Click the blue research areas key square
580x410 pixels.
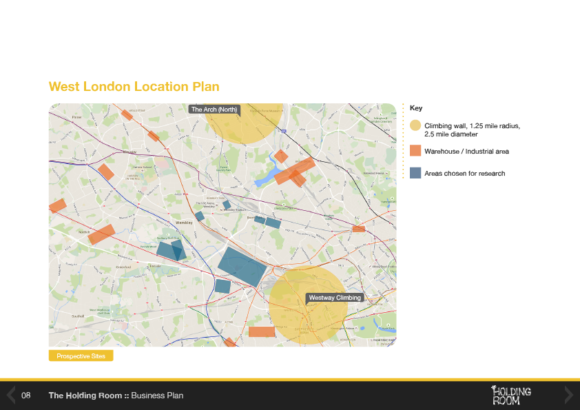[415, 173]
